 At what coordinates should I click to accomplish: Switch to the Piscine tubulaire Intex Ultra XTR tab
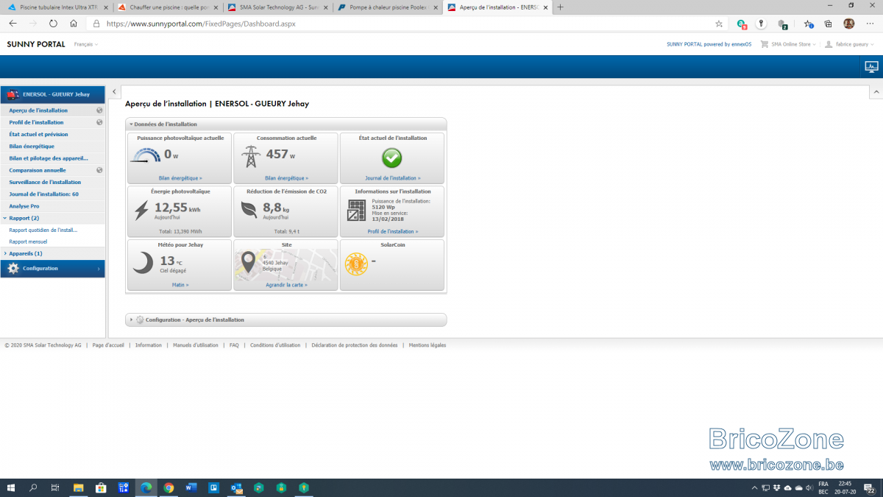57,7
